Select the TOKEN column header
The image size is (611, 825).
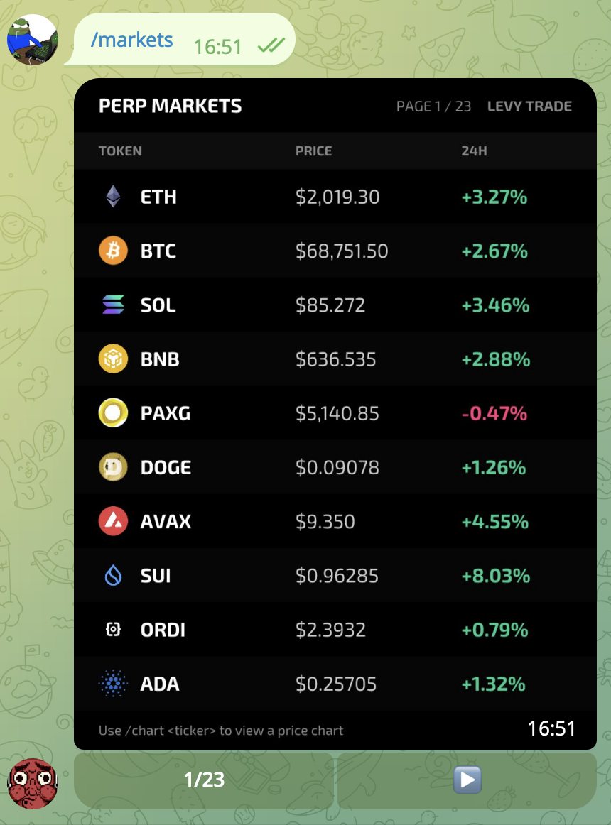pyautogui.click(x=120, y=151)
